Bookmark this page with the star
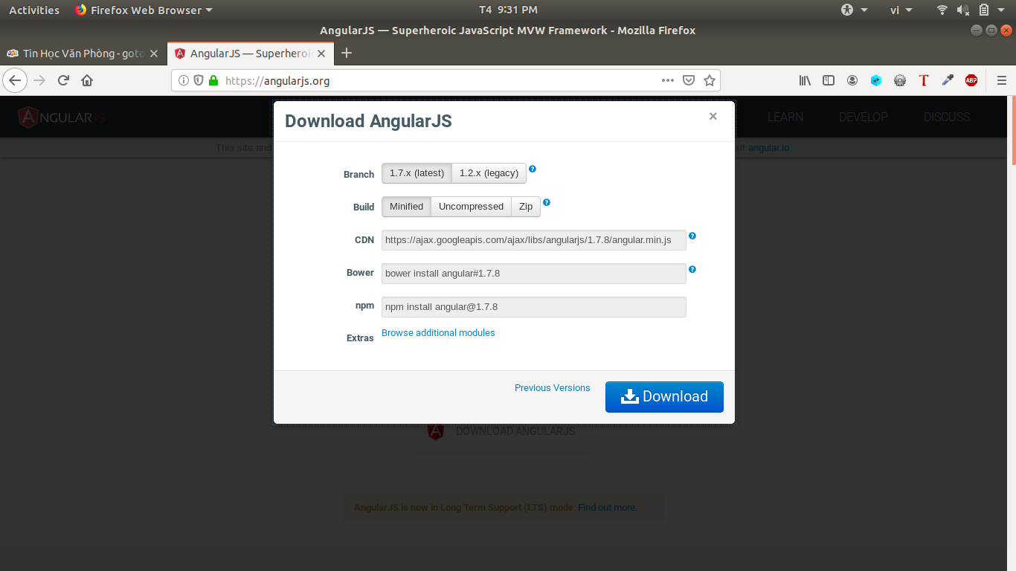 click(x=710, y=80)
